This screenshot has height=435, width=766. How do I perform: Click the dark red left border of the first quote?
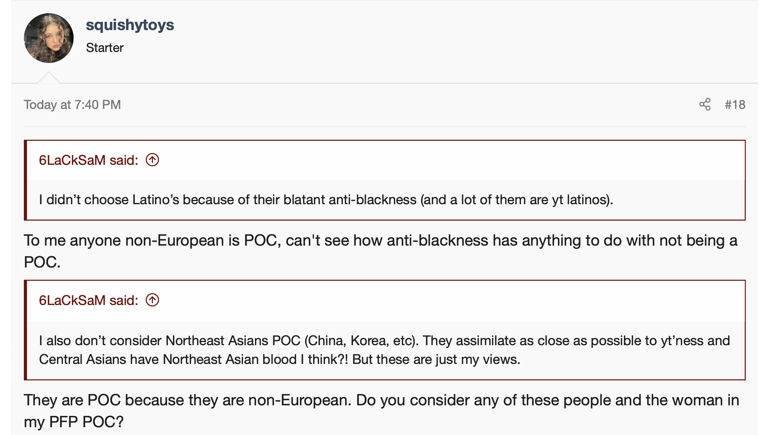pyautogui.click(x=25, y=180)
